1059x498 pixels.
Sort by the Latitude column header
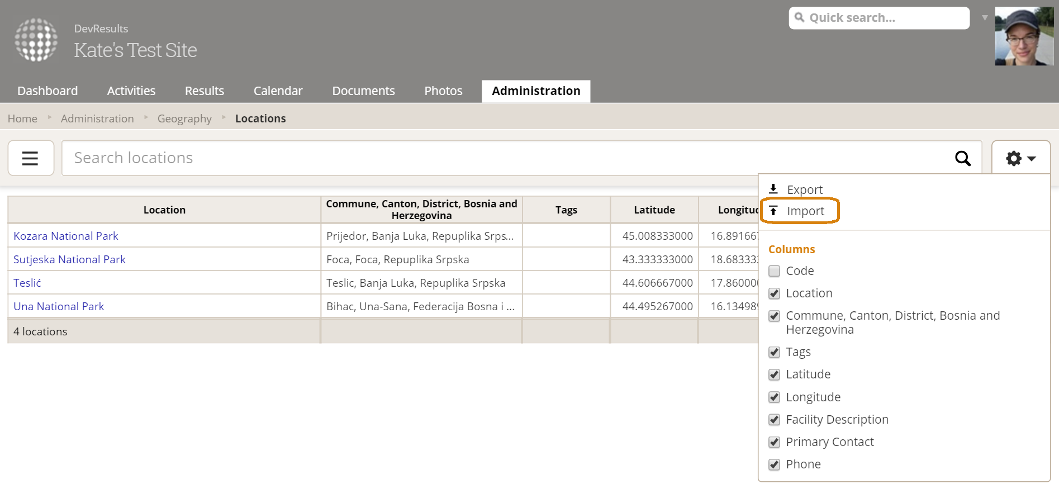(x=654, y=210)
